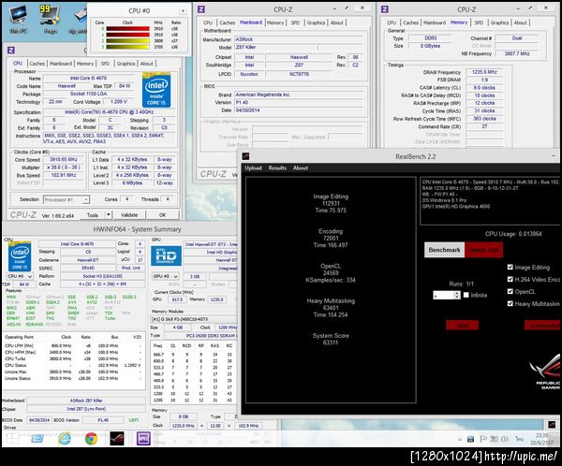
Task: Click the RealBench 2.2 title bar icon
Action: pos(245,156)
